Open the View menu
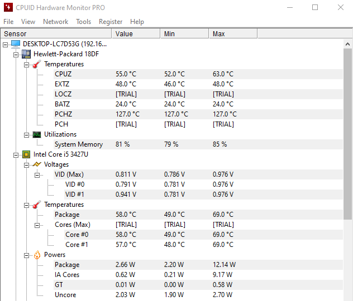 point(28,22)
